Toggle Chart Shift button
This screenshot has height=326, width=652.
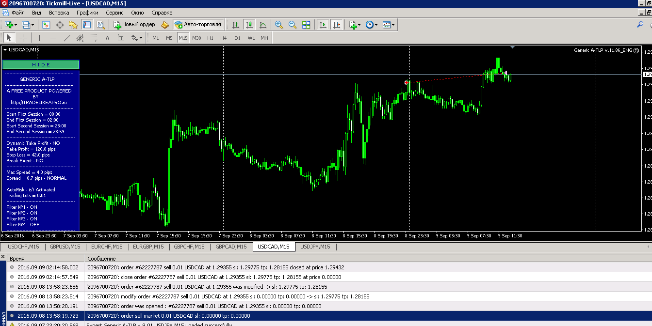(336, 24)
